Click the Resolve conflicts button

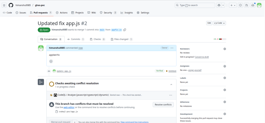pyautogui.click(x=163, y=105)
